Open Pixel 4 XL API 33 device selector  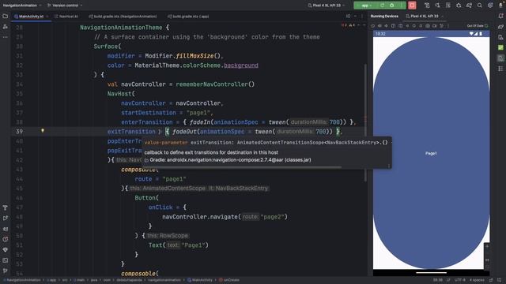point(327,6)
